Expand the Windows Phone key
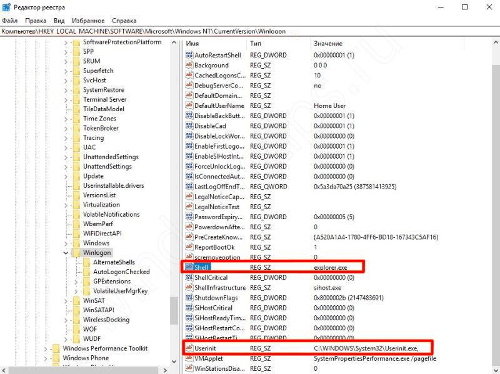The width and height of the screenshot is (500, 374). pyautogui.click(x=46, y=358)
